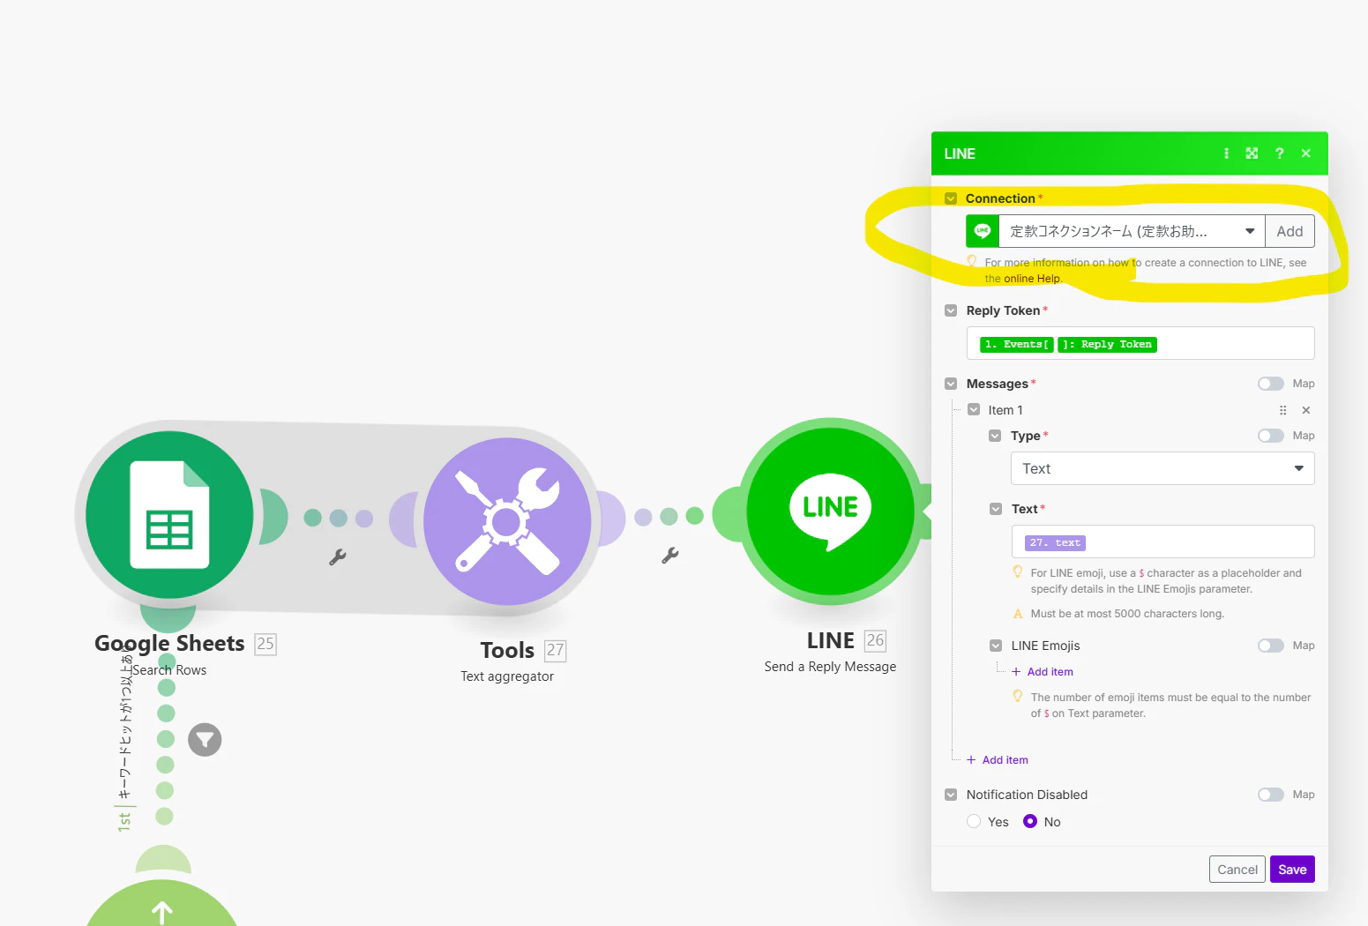Collapse Item 1 in Messages

pos(974,409)
